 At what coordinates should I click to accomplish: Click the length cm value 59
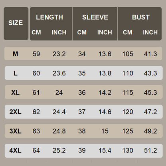click(x=36, y=54)
